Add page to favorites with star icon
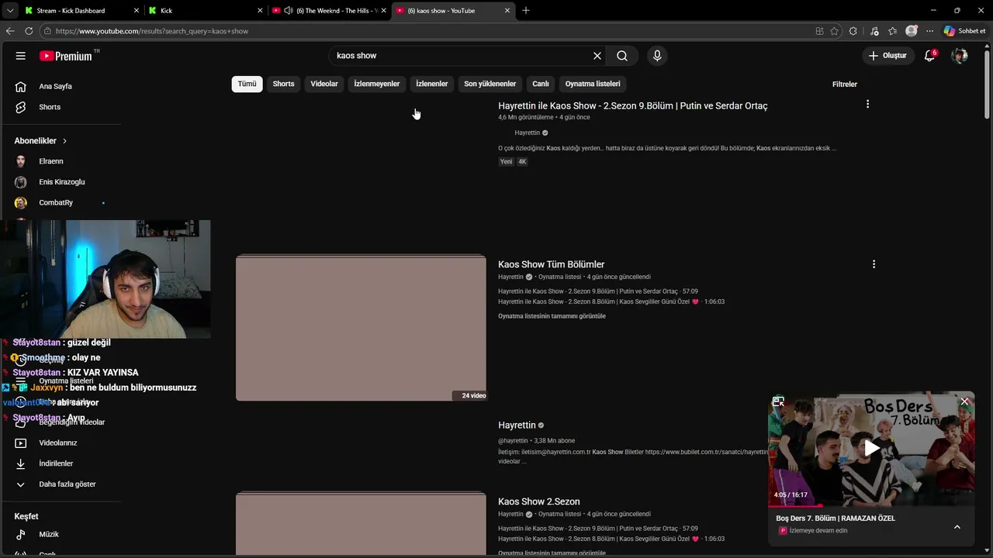 pyautogui.click(x=834, y=31)
